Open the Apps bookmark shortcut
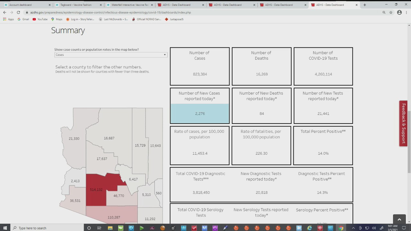Screen dimensions: 411x231 [x=9, y=19]
